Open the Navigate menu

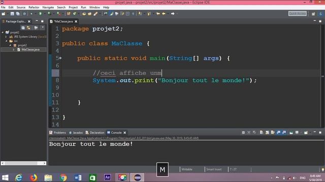(x=48, y=7)
